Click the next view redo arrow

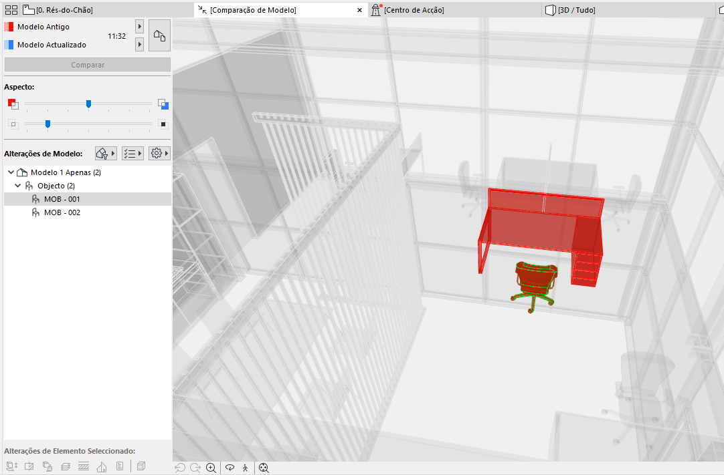(x=195, y=468)
